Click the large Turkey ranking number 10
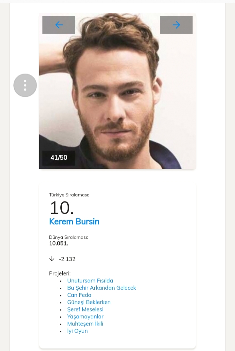Screen dimensions: 235x351 coord(61,208)
